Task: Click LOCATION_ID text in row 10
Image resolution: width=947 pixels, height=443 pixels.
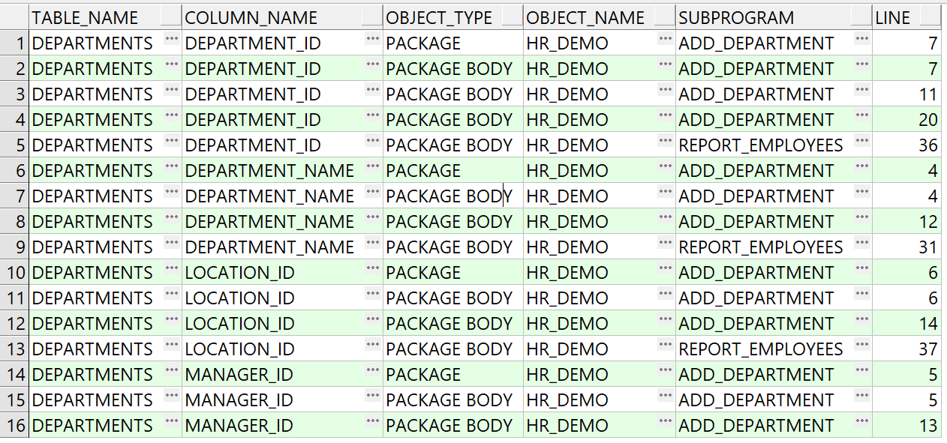Action: pos(239,273)
